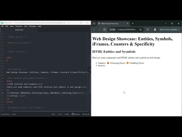This screenshot has width=182, height=137.
Task: Click Specificity section comment on line 18
Action: (19, 43)
